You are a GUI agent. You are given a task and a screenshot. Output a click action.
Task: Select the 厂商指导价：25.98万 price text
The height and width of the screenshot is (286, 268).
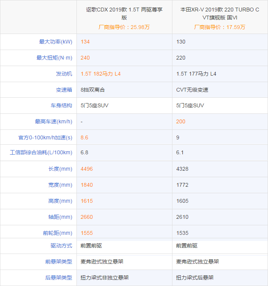click(124, 27)
